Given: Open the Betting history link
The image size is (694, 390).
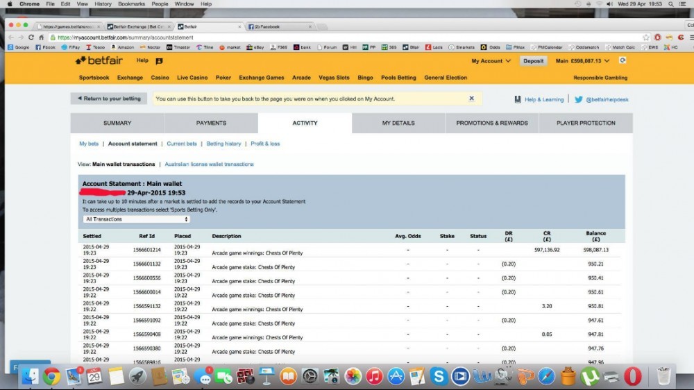Looking at the screenshot, I should coord(223,144).
